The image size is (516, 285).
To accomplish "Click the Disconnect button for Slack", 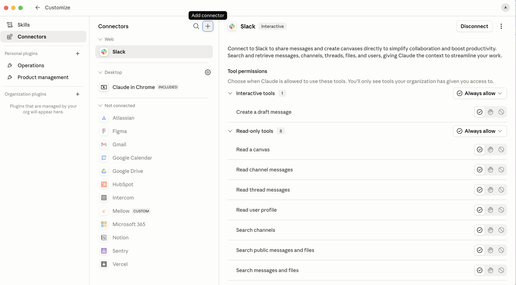I will pyautogui.click(x=474, y=26).
